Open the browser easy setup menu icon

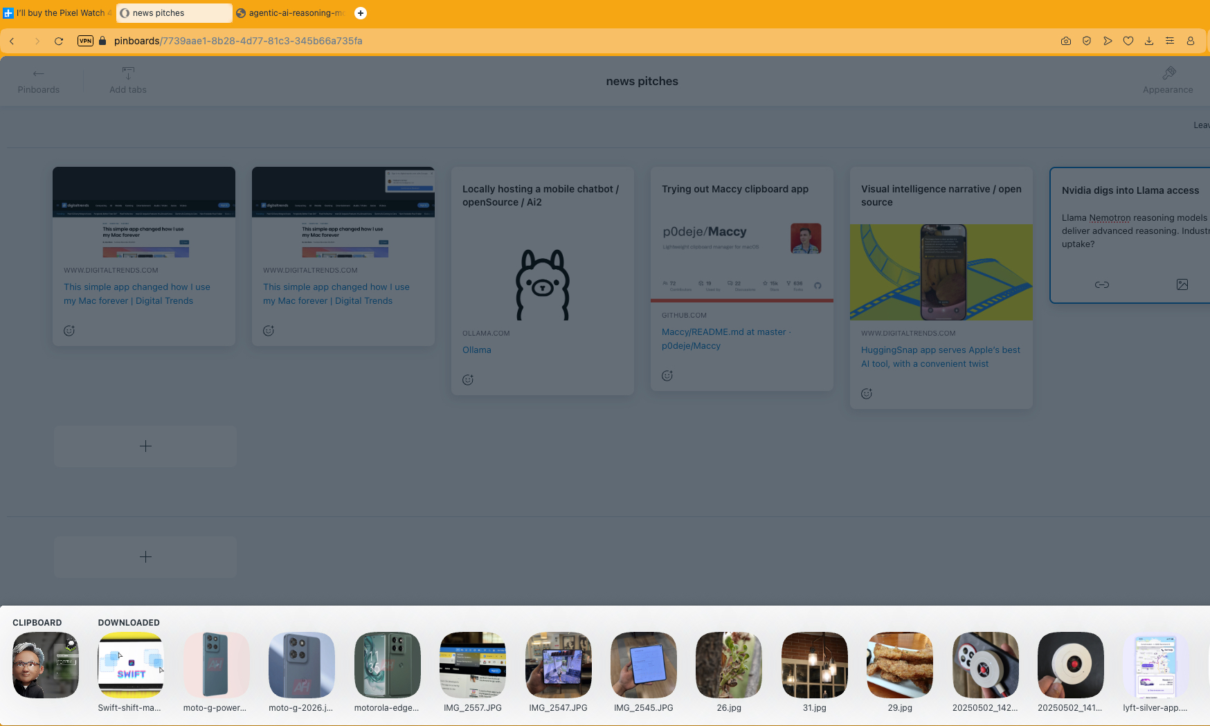pos(1170,41)
